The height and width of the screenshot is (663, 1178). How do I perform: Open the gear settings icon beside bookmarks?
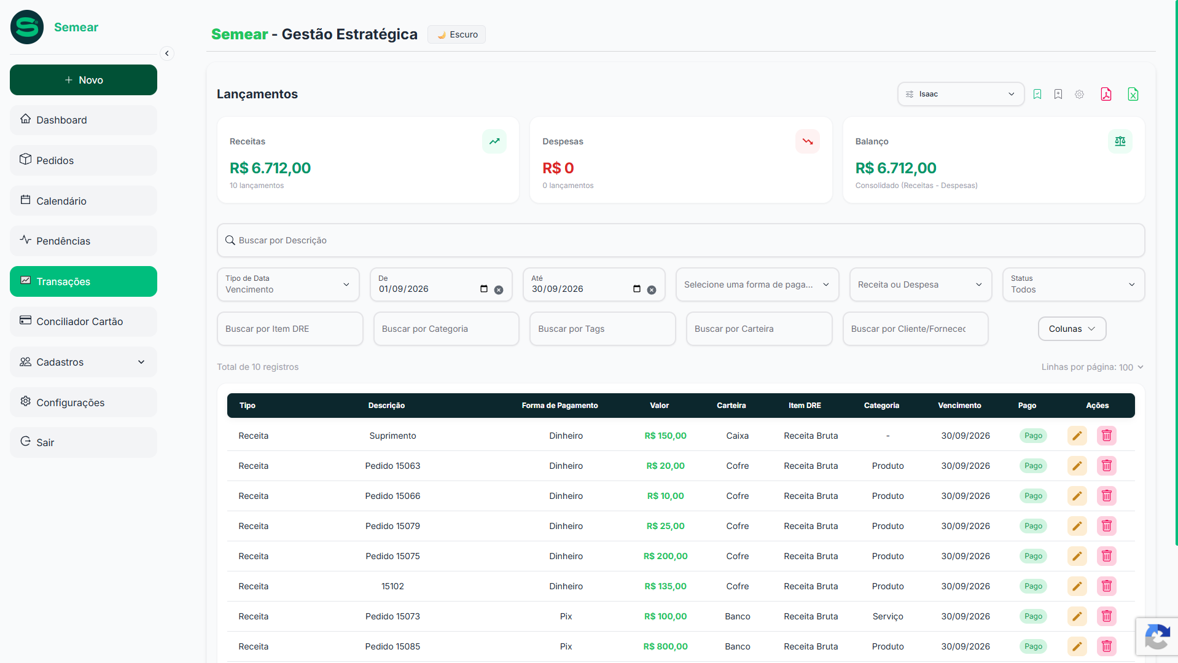point(1079,94)
